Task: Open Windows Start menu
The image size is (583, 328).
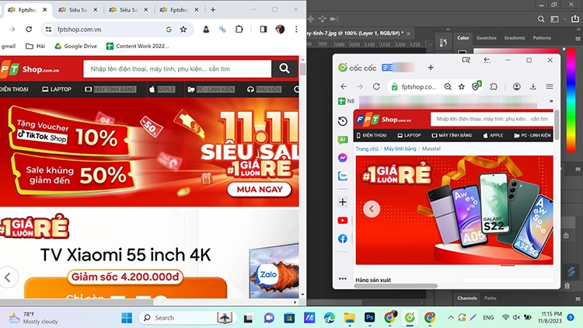Action: (x=127, y=318)
